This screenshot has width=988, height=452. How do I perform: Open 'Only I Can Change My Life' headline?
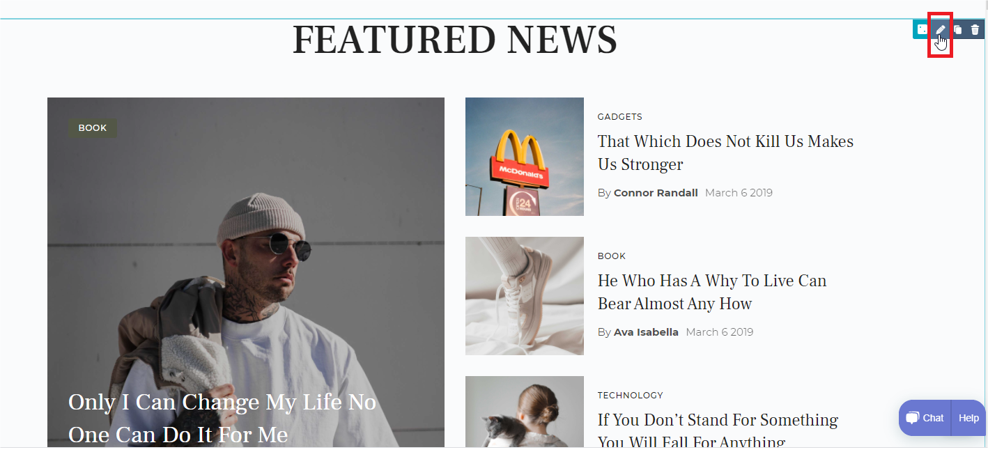coord(222,418)
